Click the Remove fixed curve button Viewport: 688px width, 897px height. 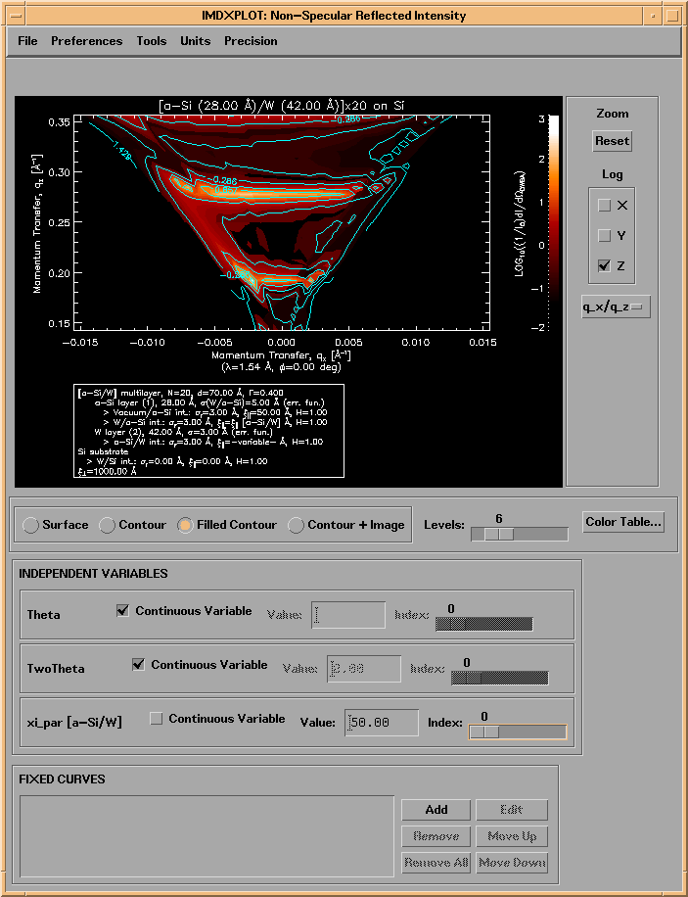[x=436, y=836]
